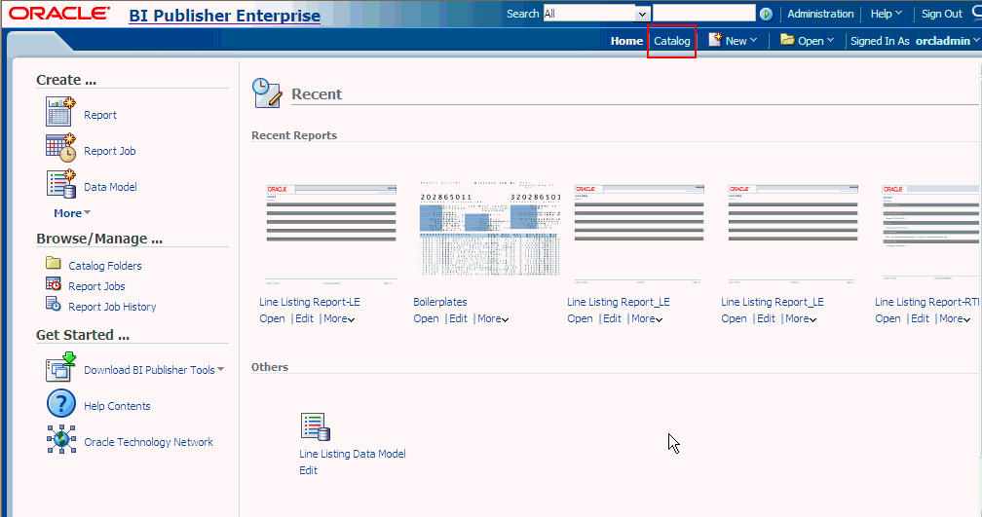
Task: Click Open under Line Listing Report-RTI
Action: click(x=888, y=318)
